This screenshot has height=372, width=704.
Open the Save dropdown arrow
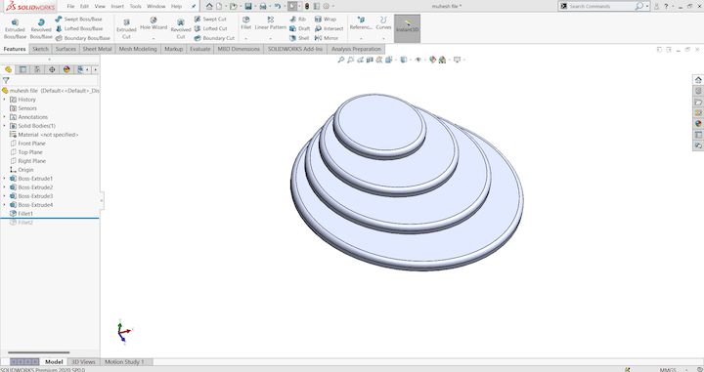click(x=254, y=6)
